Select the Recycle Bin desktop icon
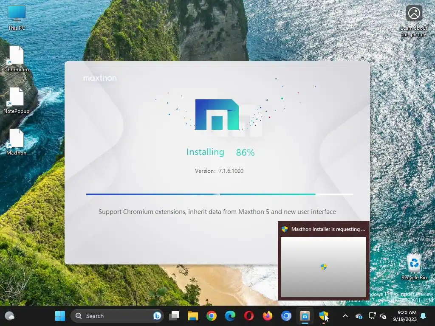The width and height of the screenshot is (435, 326). click(x=414, y=267)
